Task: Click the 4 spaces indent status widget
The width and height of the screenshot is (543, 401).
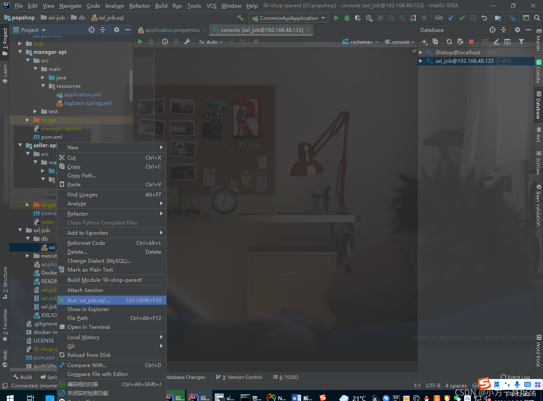Action: [456, 386]
